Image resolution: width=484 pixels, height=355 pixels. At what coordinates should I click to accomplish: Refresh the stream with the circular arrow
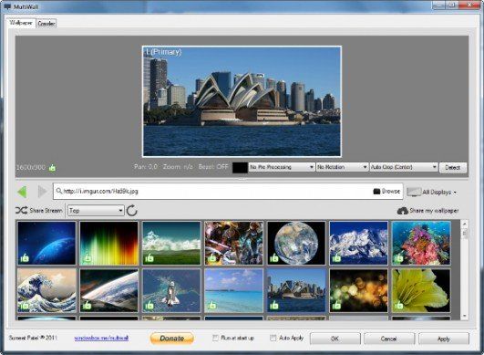[x=132, y=211]
